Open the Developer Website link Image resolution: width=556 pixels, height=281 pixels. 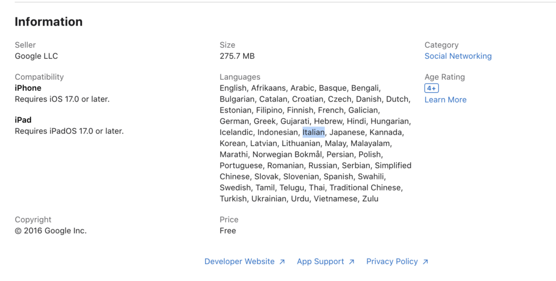[239, 261]
